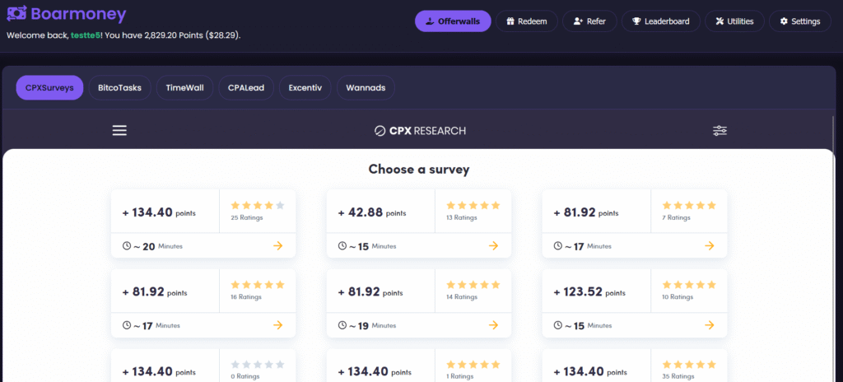Click empty star rating of 0 Ratings survey
843x382 pixels.
pos(258,364)
